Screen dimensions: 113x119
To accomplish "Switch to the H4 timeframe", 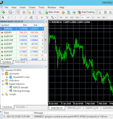I will [x=88, y=18].
